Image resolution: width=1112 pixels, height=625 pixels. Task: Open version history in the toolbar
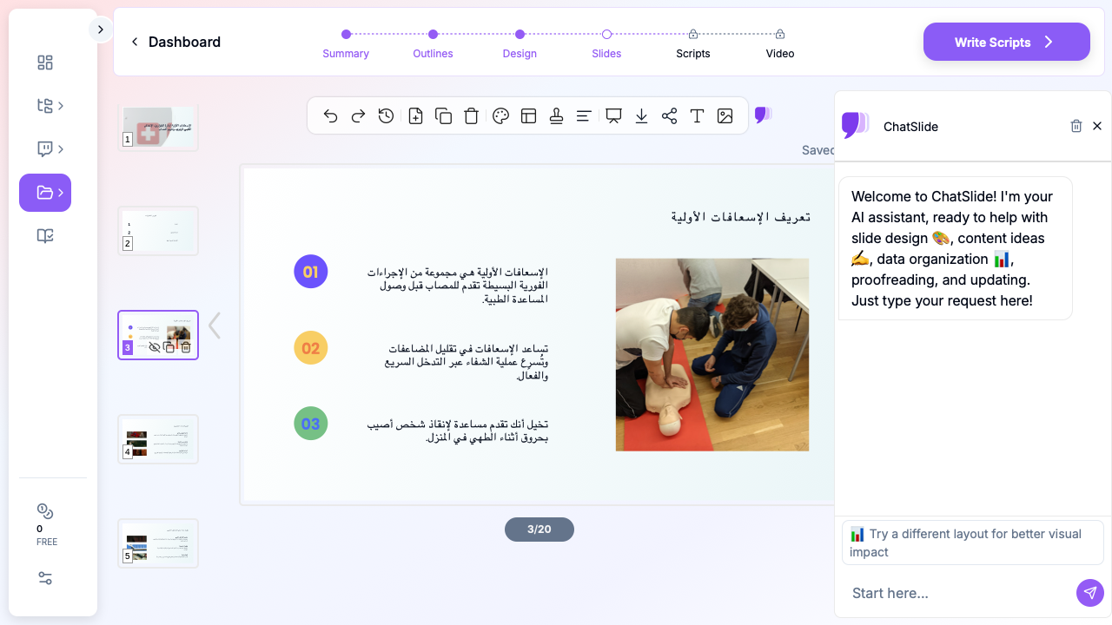point(387,116)
